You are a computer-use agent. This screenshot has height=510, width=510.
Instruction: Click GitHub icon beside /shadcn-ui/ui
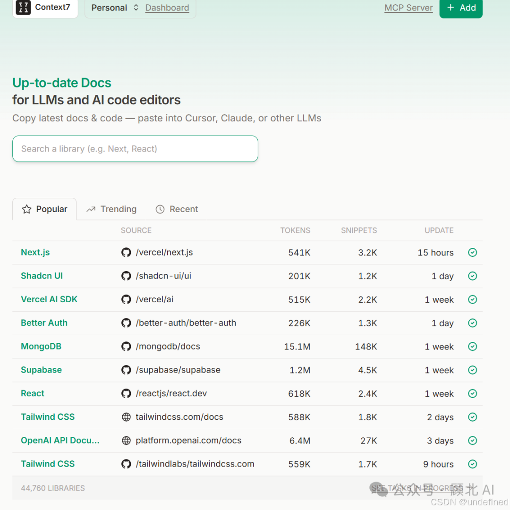(x=126, y=276)
